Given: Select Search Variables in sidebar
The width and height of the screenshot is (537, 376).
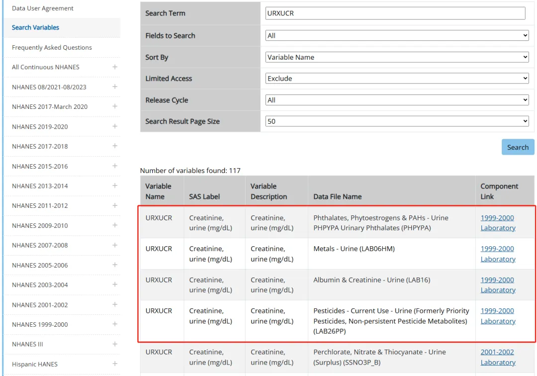Looking at the screenshot, I should coord(35,27).
